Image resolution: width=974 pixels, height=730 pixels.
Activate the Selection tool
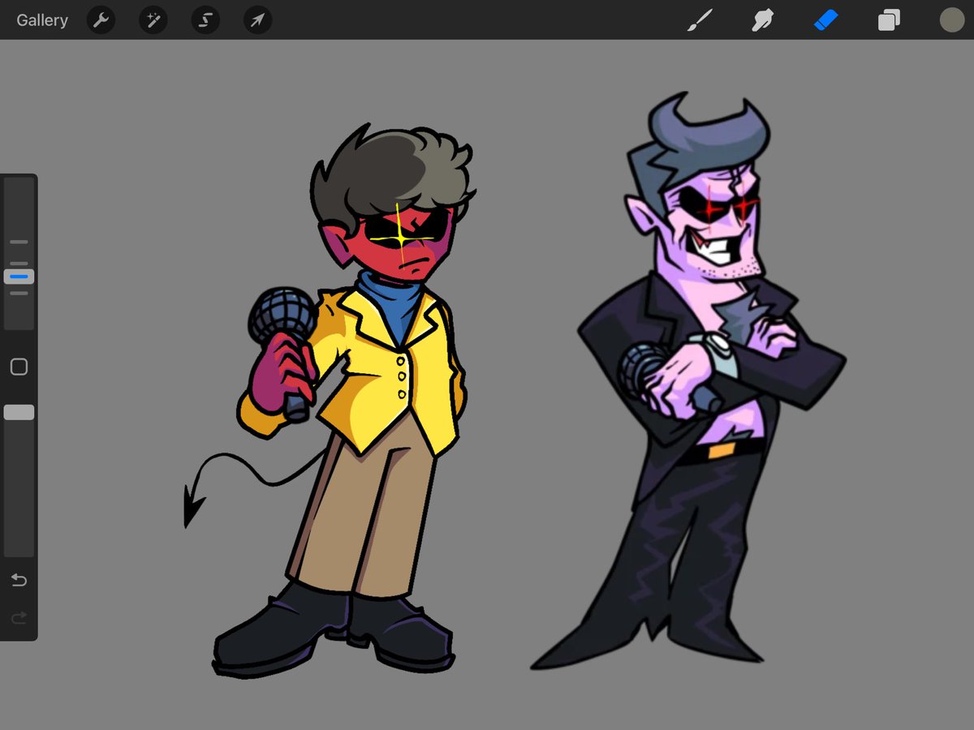[x=205, y=20]
